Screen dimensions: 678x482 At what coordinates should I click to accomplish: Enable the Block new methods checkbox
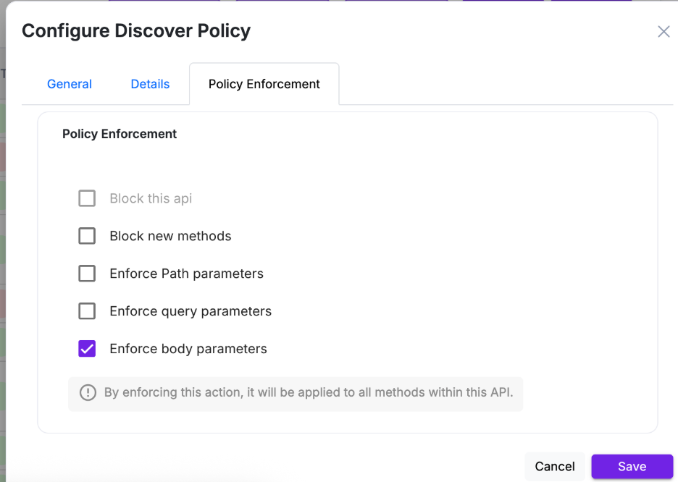pos(87,236)
